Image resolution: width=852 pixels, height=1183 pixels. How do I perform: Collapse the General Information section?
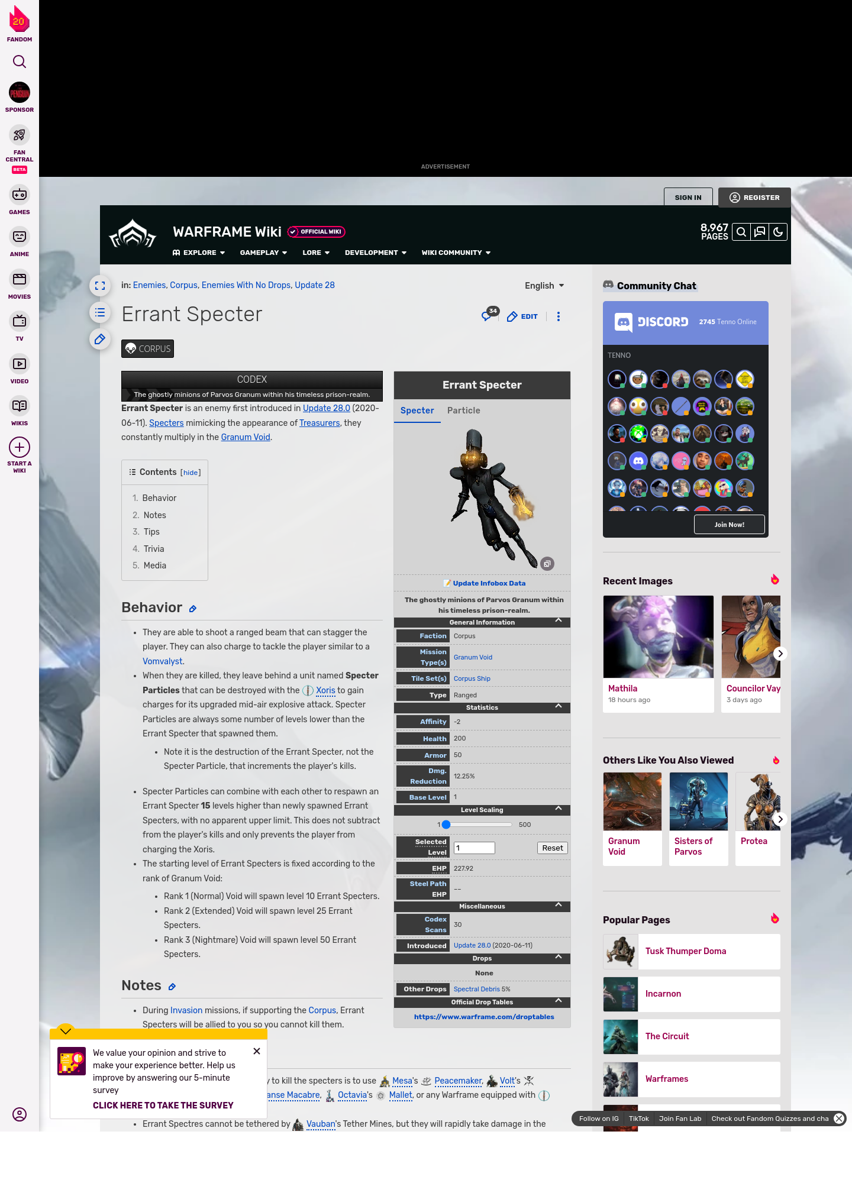pyautogui.click(x=559, y=620)
